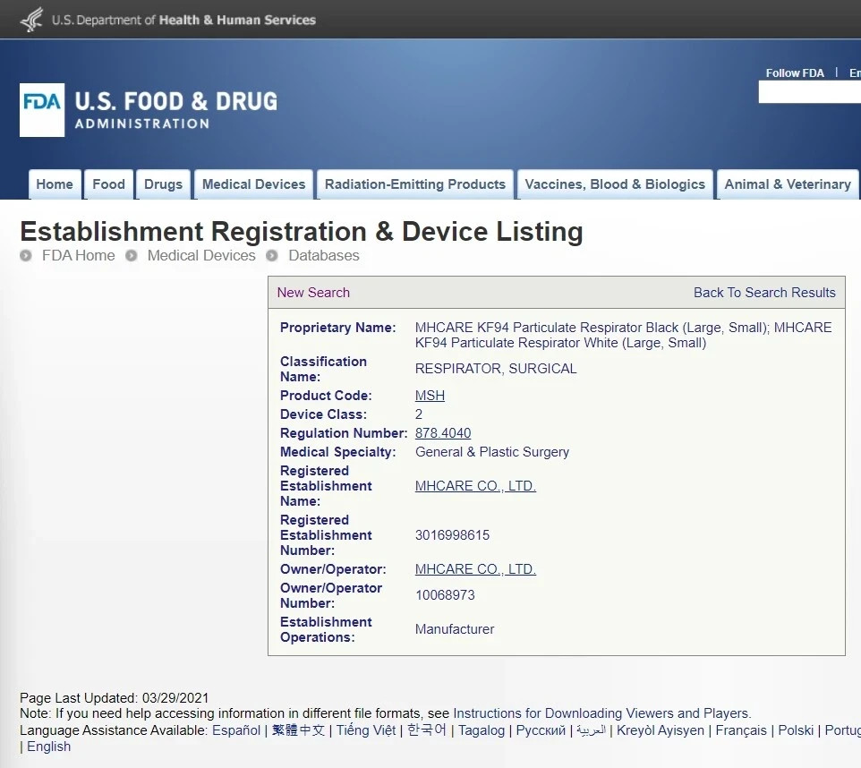Image resolution: width=861 pixels, height=768 pixels.
Task: Select Русский language assistance
Action: [541, 730]
